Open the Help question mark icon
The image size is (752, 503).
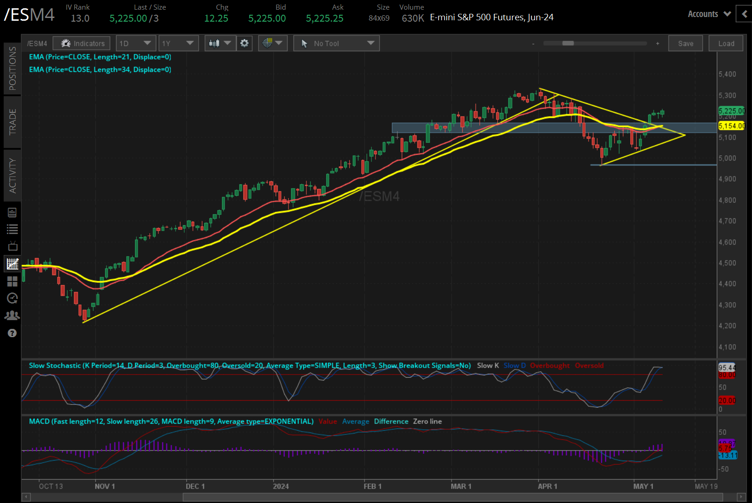pyautogui.click(x=12, y=333)
